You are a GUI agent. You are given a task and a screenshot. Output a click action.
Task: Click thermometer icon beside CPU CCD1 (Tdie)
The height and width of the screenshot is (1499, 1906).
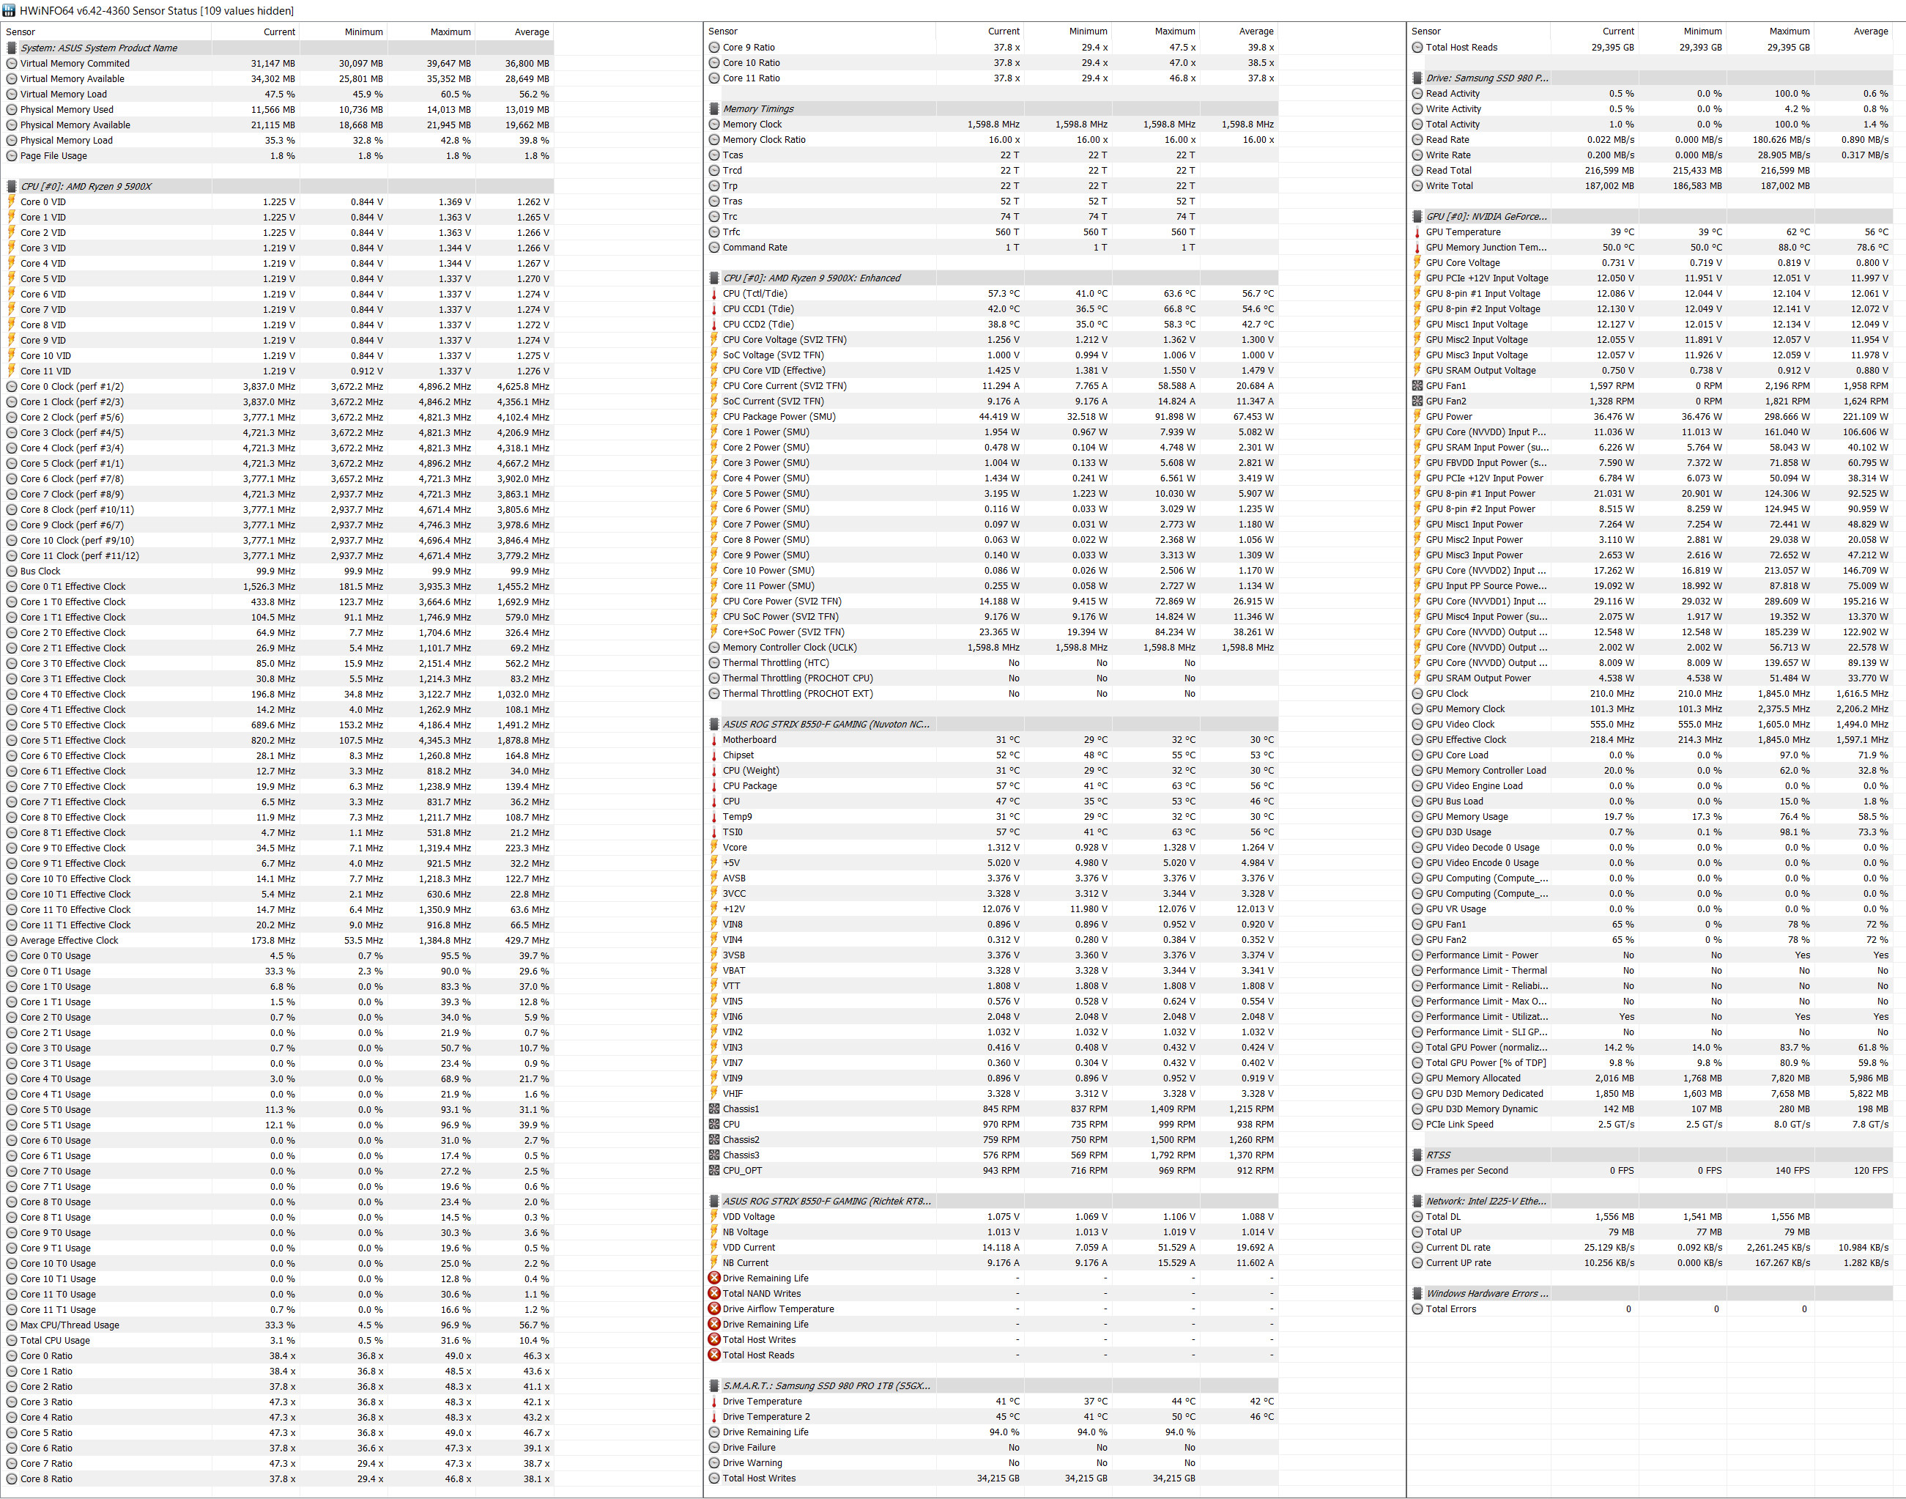[714, 309]
